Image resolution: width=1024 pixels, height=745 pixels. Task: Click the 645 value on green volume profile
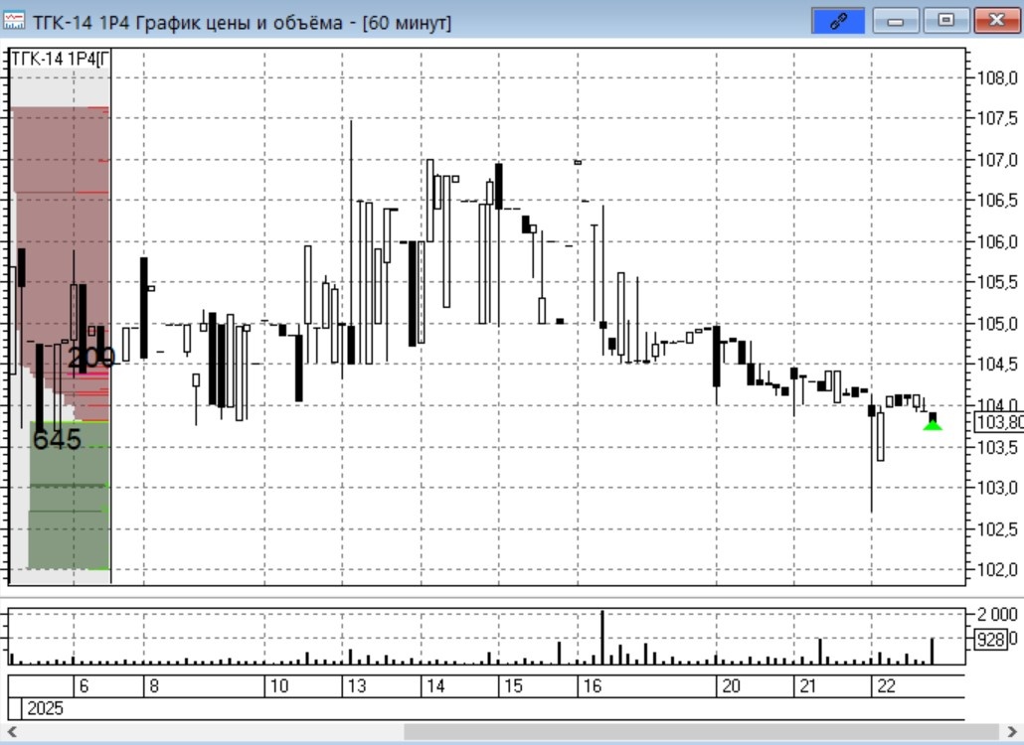(x=57, y=440)
